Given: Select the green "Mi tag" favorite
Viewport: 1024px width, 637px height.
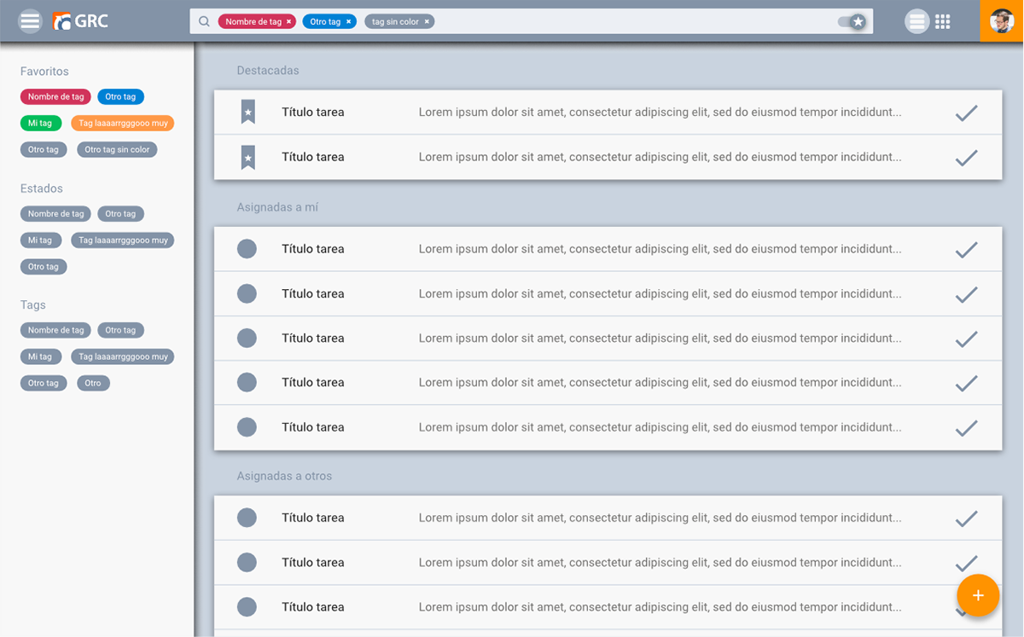Looking at the screenshot, I should (x=40, y=124).
